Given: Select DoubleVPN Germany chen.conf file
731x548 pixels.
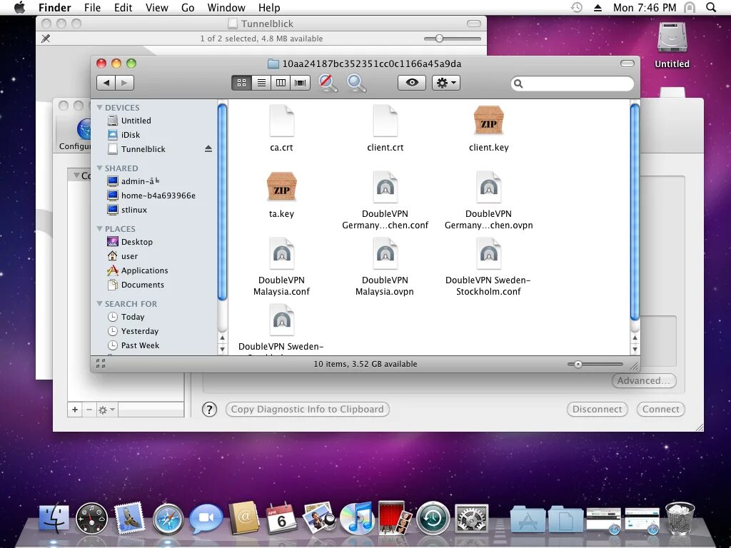Looking at the screenshot, I should click(385, 188).
